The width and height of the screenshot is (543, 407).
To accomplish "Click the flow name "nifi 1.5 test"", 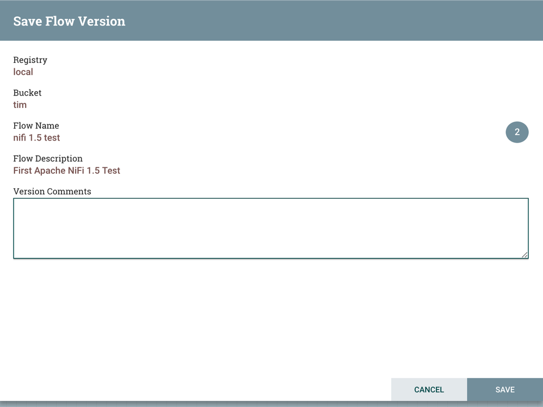I will pyautogui.click(x=36, y=138).
